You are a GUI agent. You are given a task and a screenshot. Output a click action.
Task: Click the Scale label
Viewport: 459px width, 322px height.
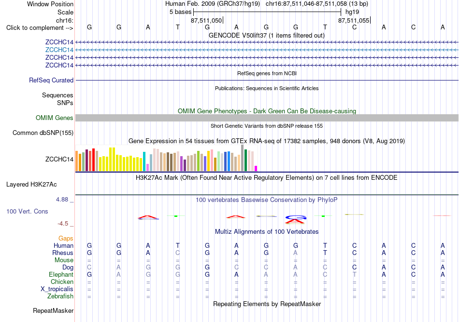click(65, 12)
